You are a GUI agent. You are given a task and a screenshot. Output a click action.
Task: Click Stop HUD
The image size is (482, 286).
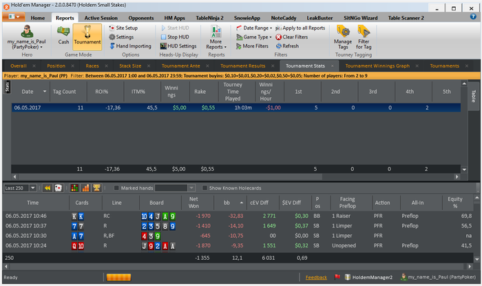click(175, 37)
